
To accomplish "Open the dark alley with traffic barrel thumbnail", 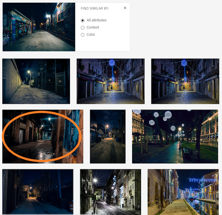I will click(38, 192).
